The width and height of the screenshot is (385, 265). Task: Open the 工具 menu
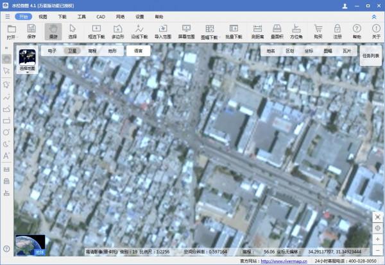(x=81, y=17)
